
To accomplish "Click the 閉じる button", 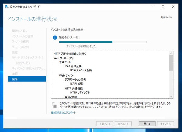I will tap(147, 124).
